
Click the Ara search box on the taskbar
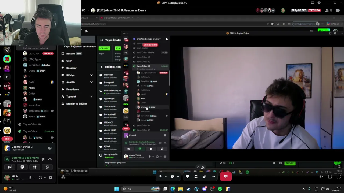pyautogui.click(x=141, y=189)
